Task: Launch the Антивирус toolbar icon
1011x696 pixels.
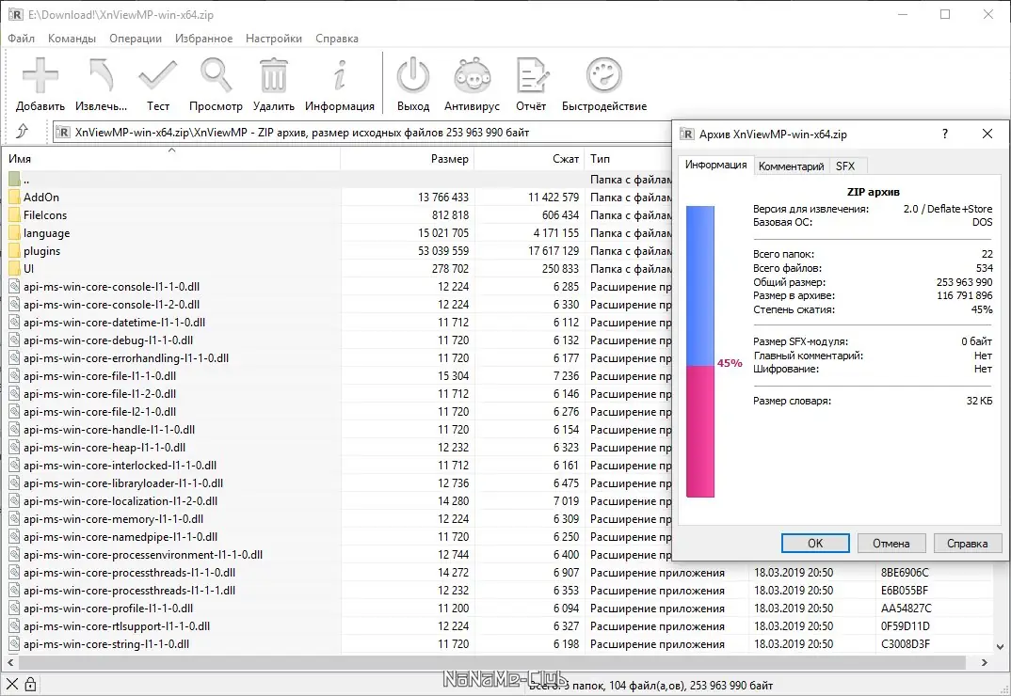Action: click(x=472, y=75)
